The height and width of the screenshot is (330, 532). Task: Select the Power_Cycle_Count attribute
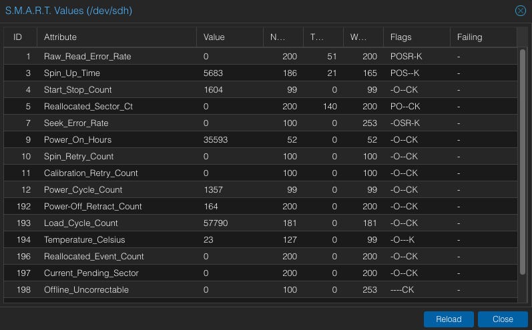[x=83, y=190]
